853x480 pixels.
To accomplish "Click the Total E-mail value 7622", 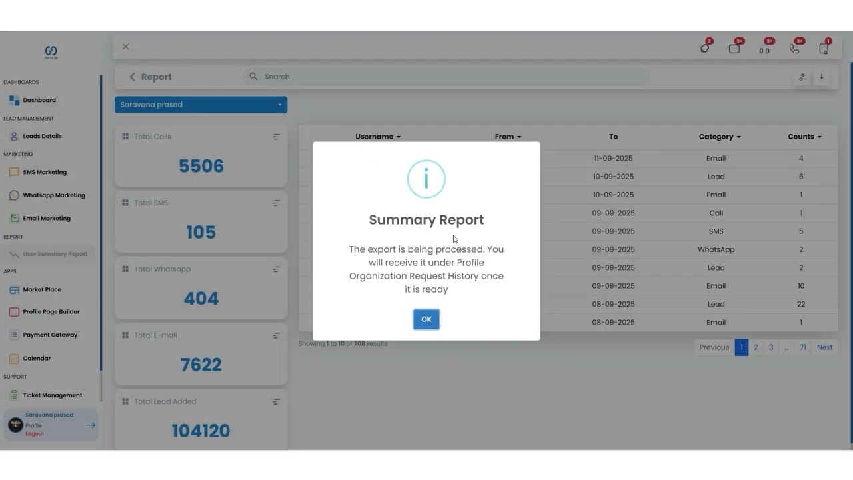I will [x=201, y=365].
